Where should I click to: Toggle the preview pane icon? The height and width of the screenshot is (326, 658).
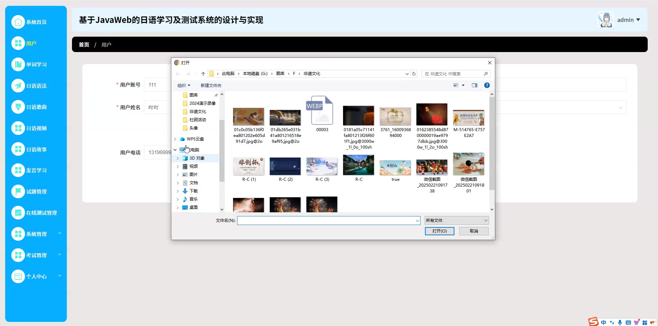pyautogui.click(x=474, y=85)
